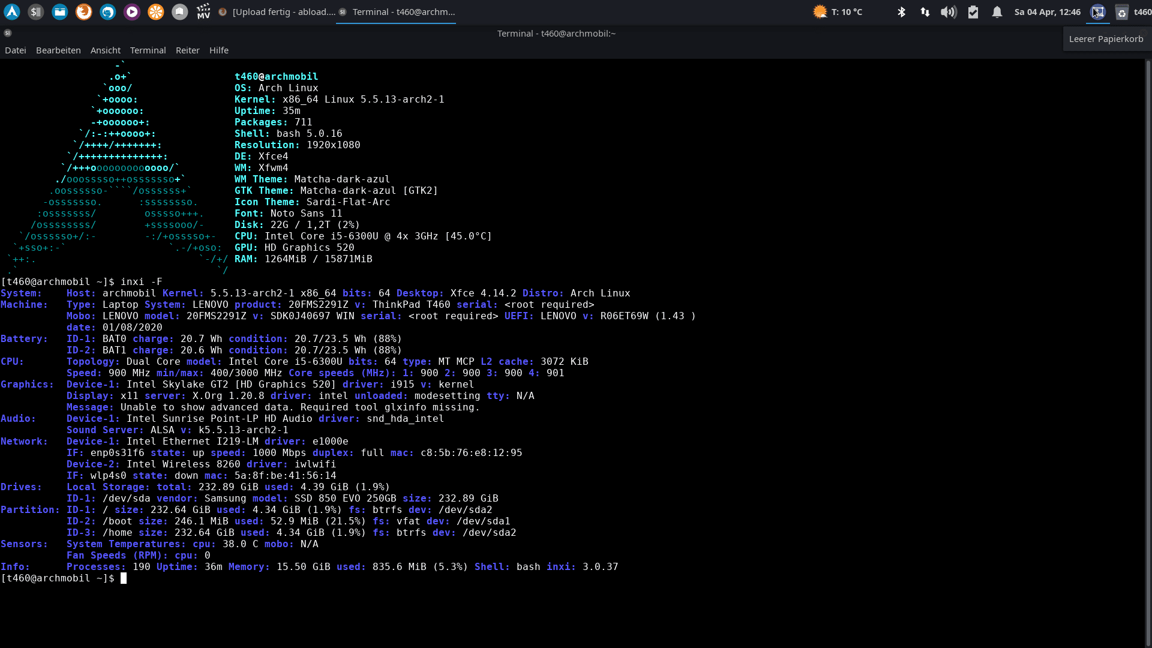This screenshot has width=1152, height=648.
Task: Click the Samsung SSD 850 EVO 250GB text
Action: 300,498
